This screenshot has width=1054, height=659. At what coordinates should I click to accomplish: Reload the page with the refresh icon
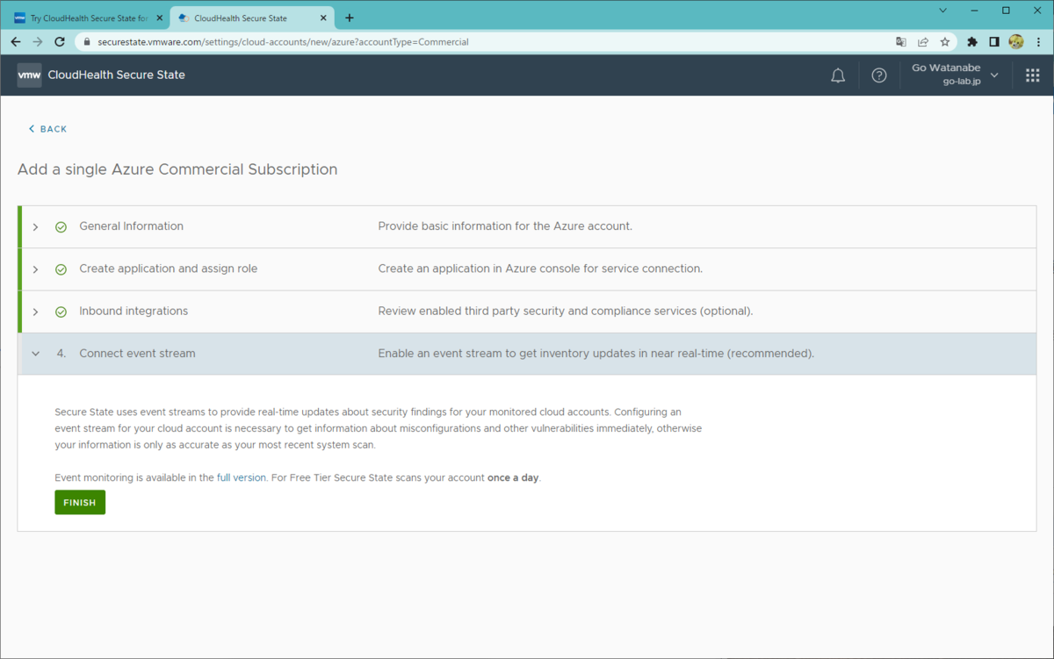point(60,41)
